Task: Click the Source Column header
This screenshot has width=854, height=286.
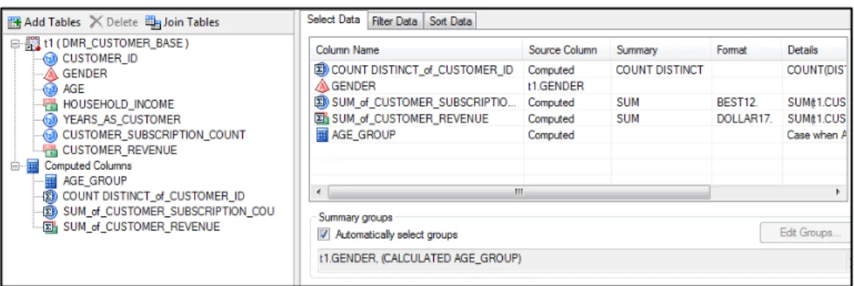Action: click(567, 50)
